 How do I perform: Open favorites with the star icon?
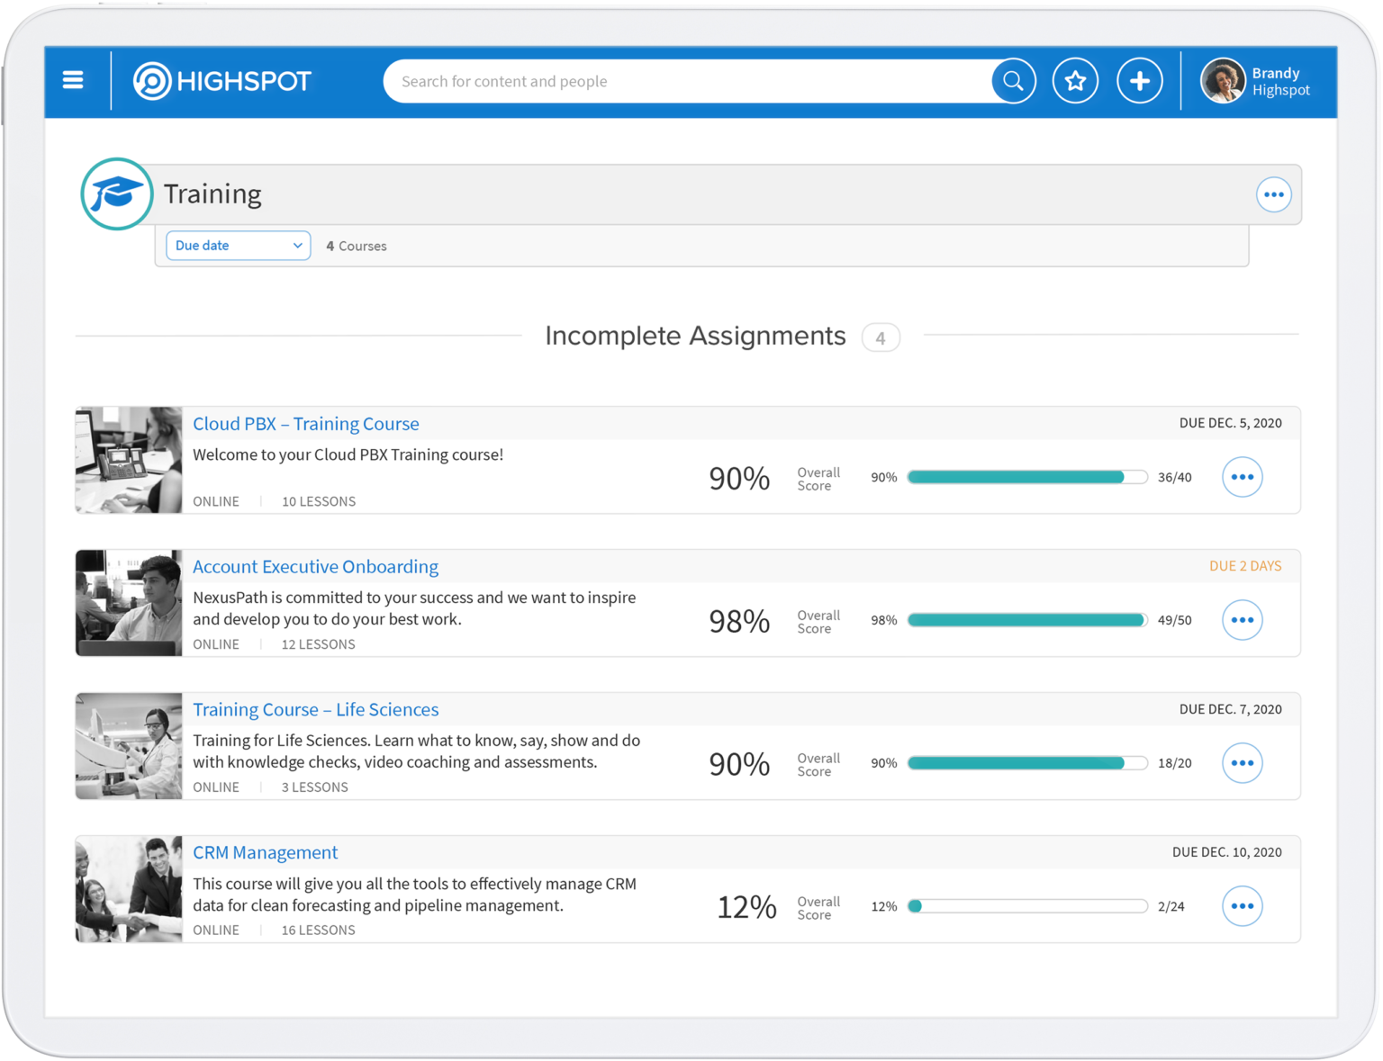click(x=1075, y=81)
